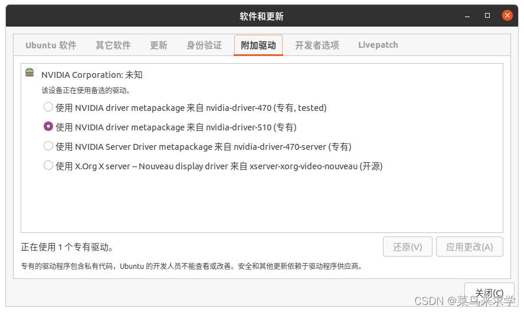Open the 其它软件 tab
The image size is (524, 312).
113,45
